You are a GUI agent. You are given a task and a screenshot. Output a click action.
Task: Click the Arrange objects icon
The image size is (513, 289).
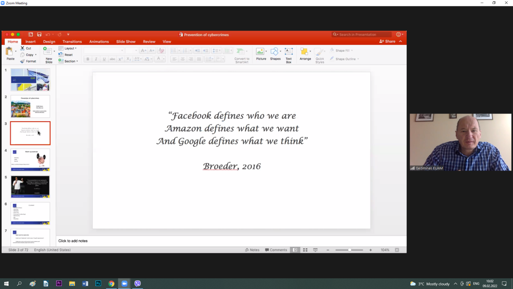tap(304, 51)
